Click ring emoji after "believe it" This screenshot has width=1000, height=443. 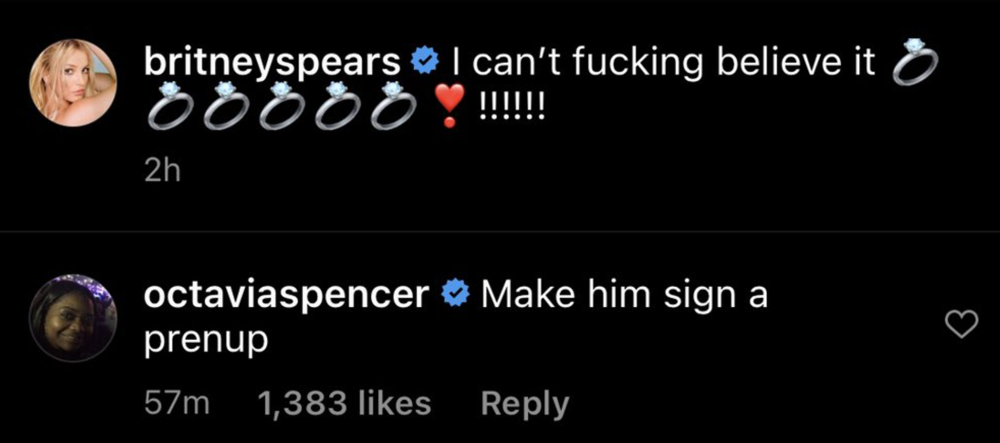click(915, 62)
